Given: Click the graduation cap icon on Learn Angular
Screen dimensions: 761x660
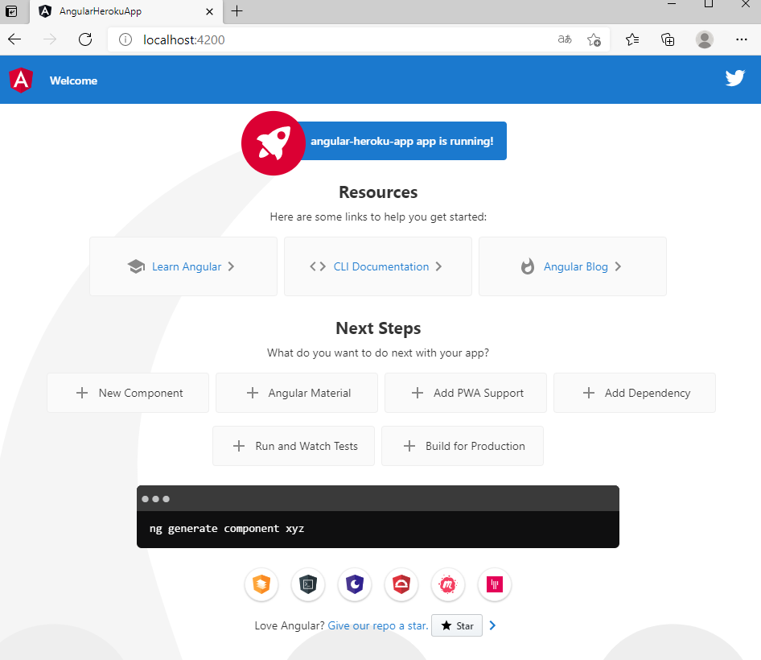Looking at the screenshot, I should [x=137, y=266].
